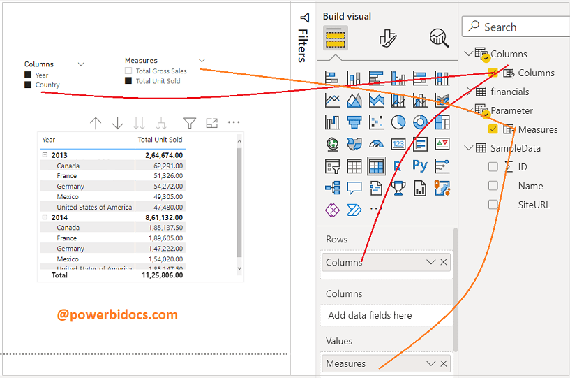This screenshot has height=378, width=570.
Task: Select the matrix visual
Action: coord(376,166)
